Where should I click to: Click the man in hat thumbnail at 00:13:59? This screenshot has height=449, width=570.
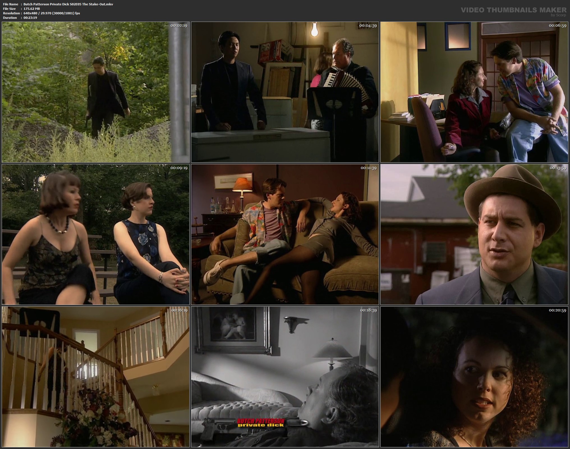[474, 234]
